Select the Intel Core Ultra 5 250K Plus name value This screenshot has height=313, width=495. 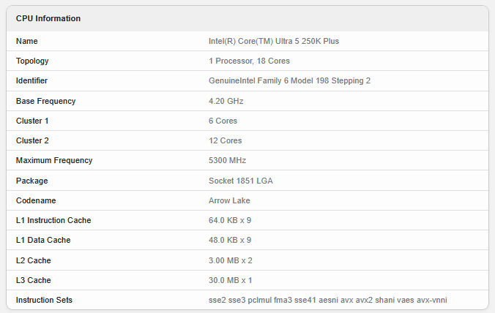(274, 41)
